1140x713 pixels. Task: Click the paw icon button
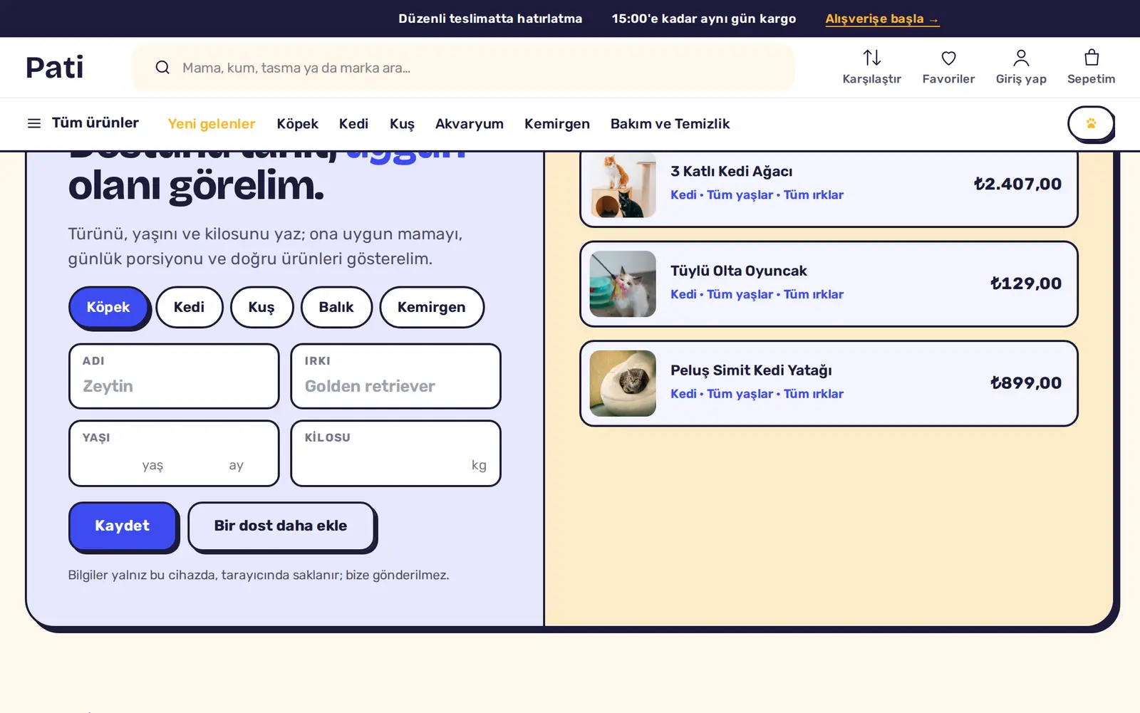[1090, 124]
